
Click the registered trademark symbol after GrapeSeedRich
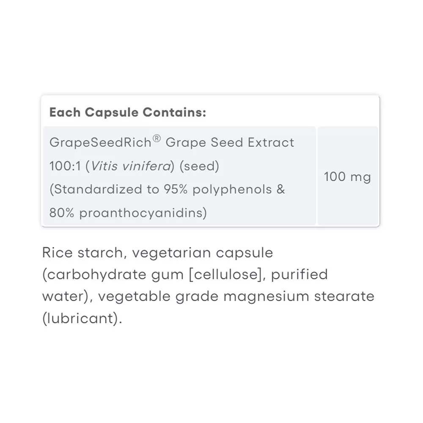coord(157,139)
